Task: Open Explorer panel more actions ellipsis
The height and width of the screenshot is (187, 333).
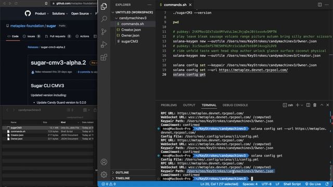Action: [x=149, y=5]
